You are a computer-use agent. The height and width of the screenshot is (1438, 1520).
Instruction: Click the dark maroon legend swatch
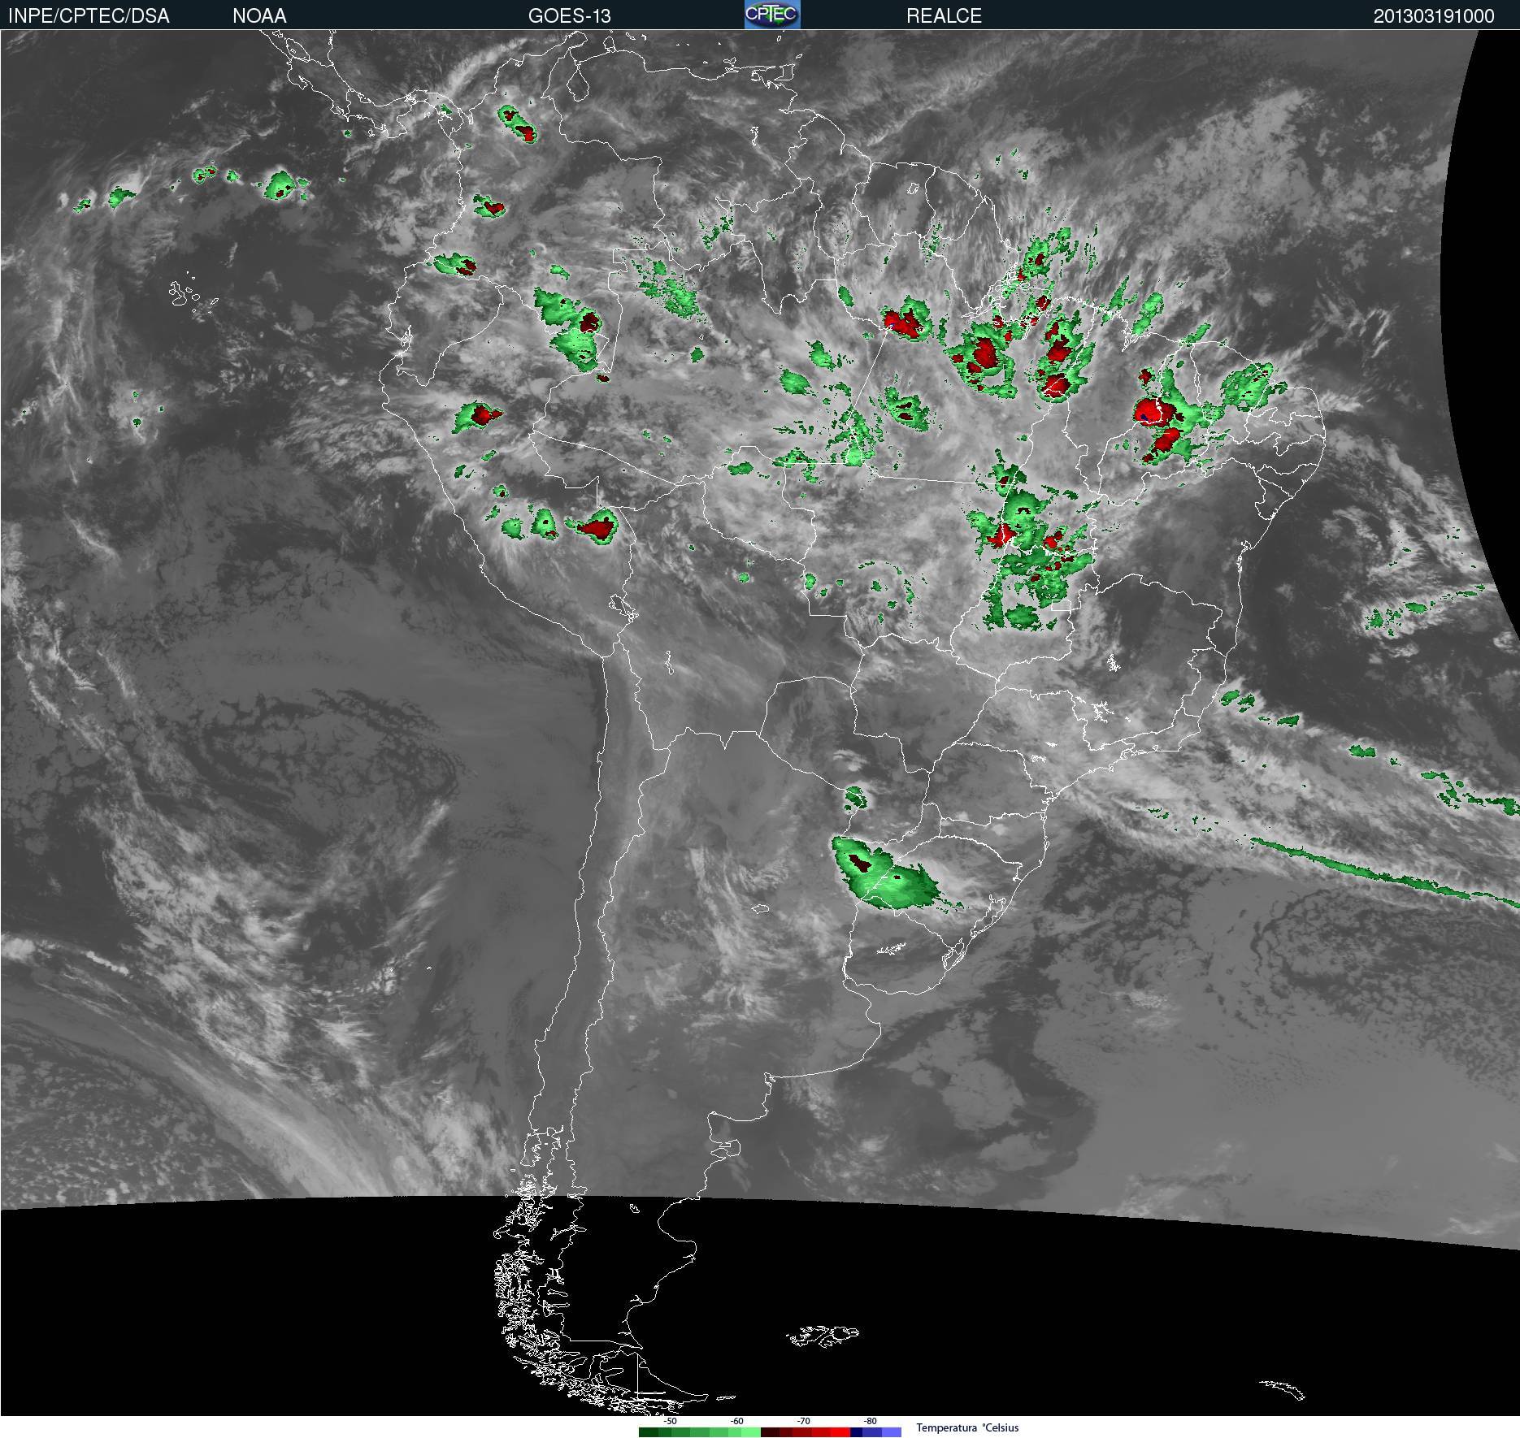tap(771, 1432)
